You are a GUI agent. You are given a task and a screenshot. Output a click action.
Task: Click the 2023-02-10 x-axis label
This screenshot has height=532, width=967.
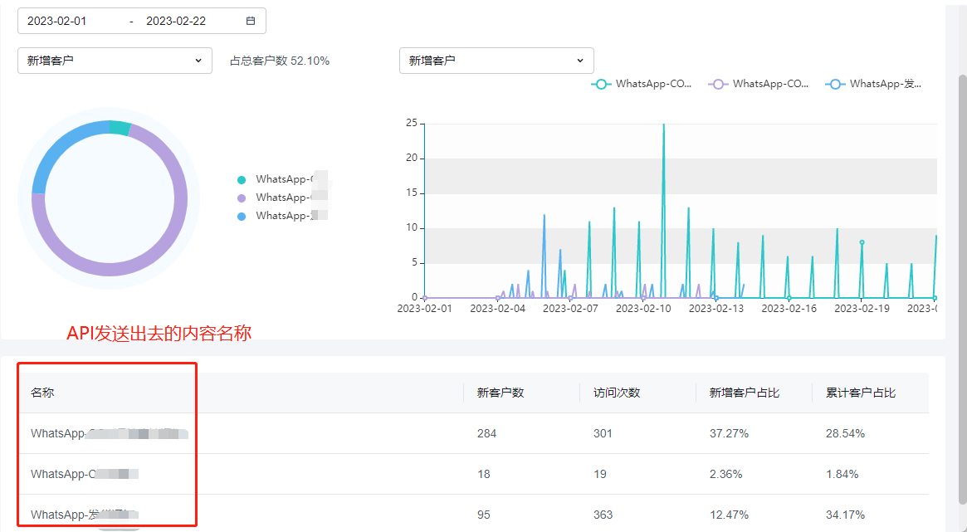point(643,308)
